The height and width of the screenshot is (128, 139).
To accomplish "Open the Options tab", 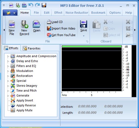I will [115, 13].
